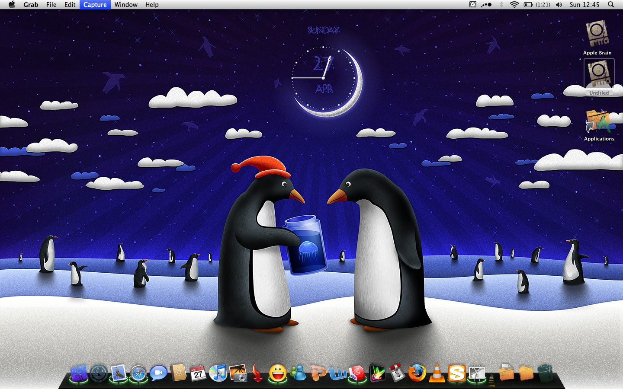Click the Grab scissors icon in dock

(477, 373)
